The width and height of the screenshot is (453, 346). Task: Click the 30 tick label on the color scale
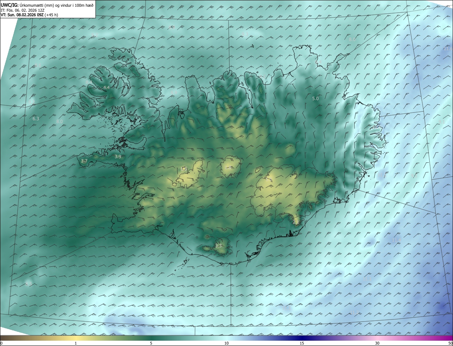coord(377,344)
